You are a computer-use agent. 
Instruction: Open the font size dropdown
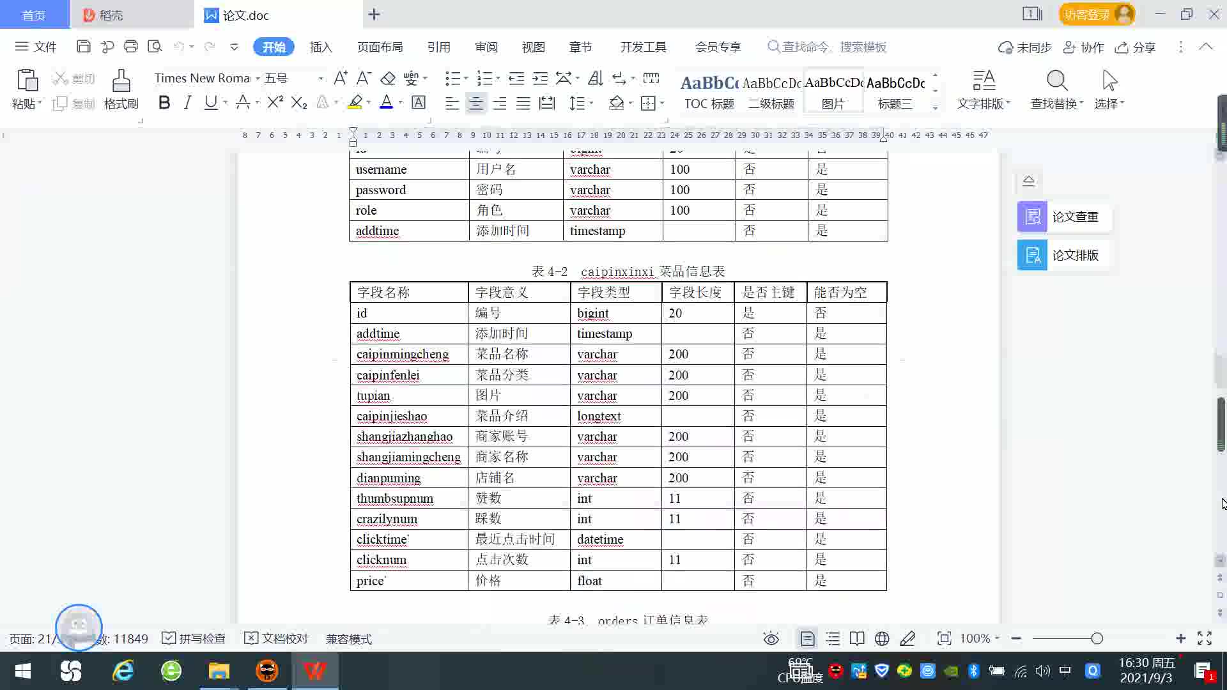pyautogui.click(x=320, y=79)
